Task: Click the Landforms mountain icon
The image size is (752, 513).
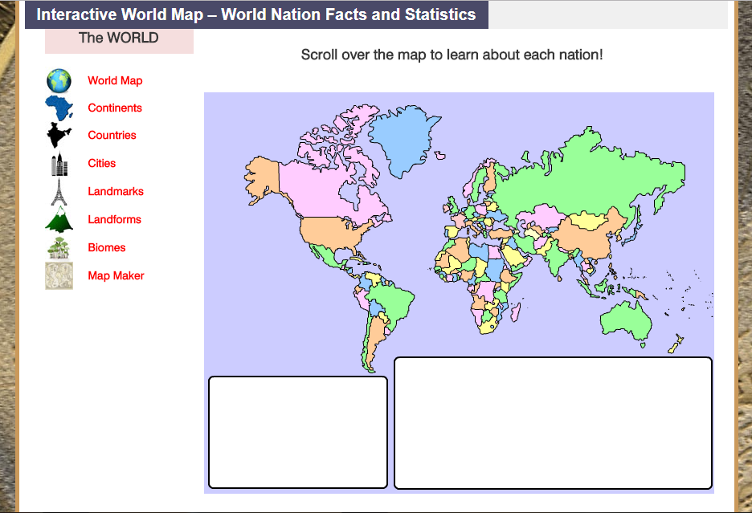Action: point(58,218)
